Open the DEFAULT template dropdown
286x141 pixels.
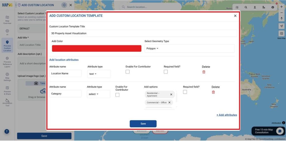[32, 29]
